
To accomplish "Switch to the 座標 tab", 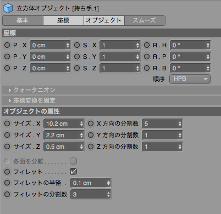I will pos(63,20).
